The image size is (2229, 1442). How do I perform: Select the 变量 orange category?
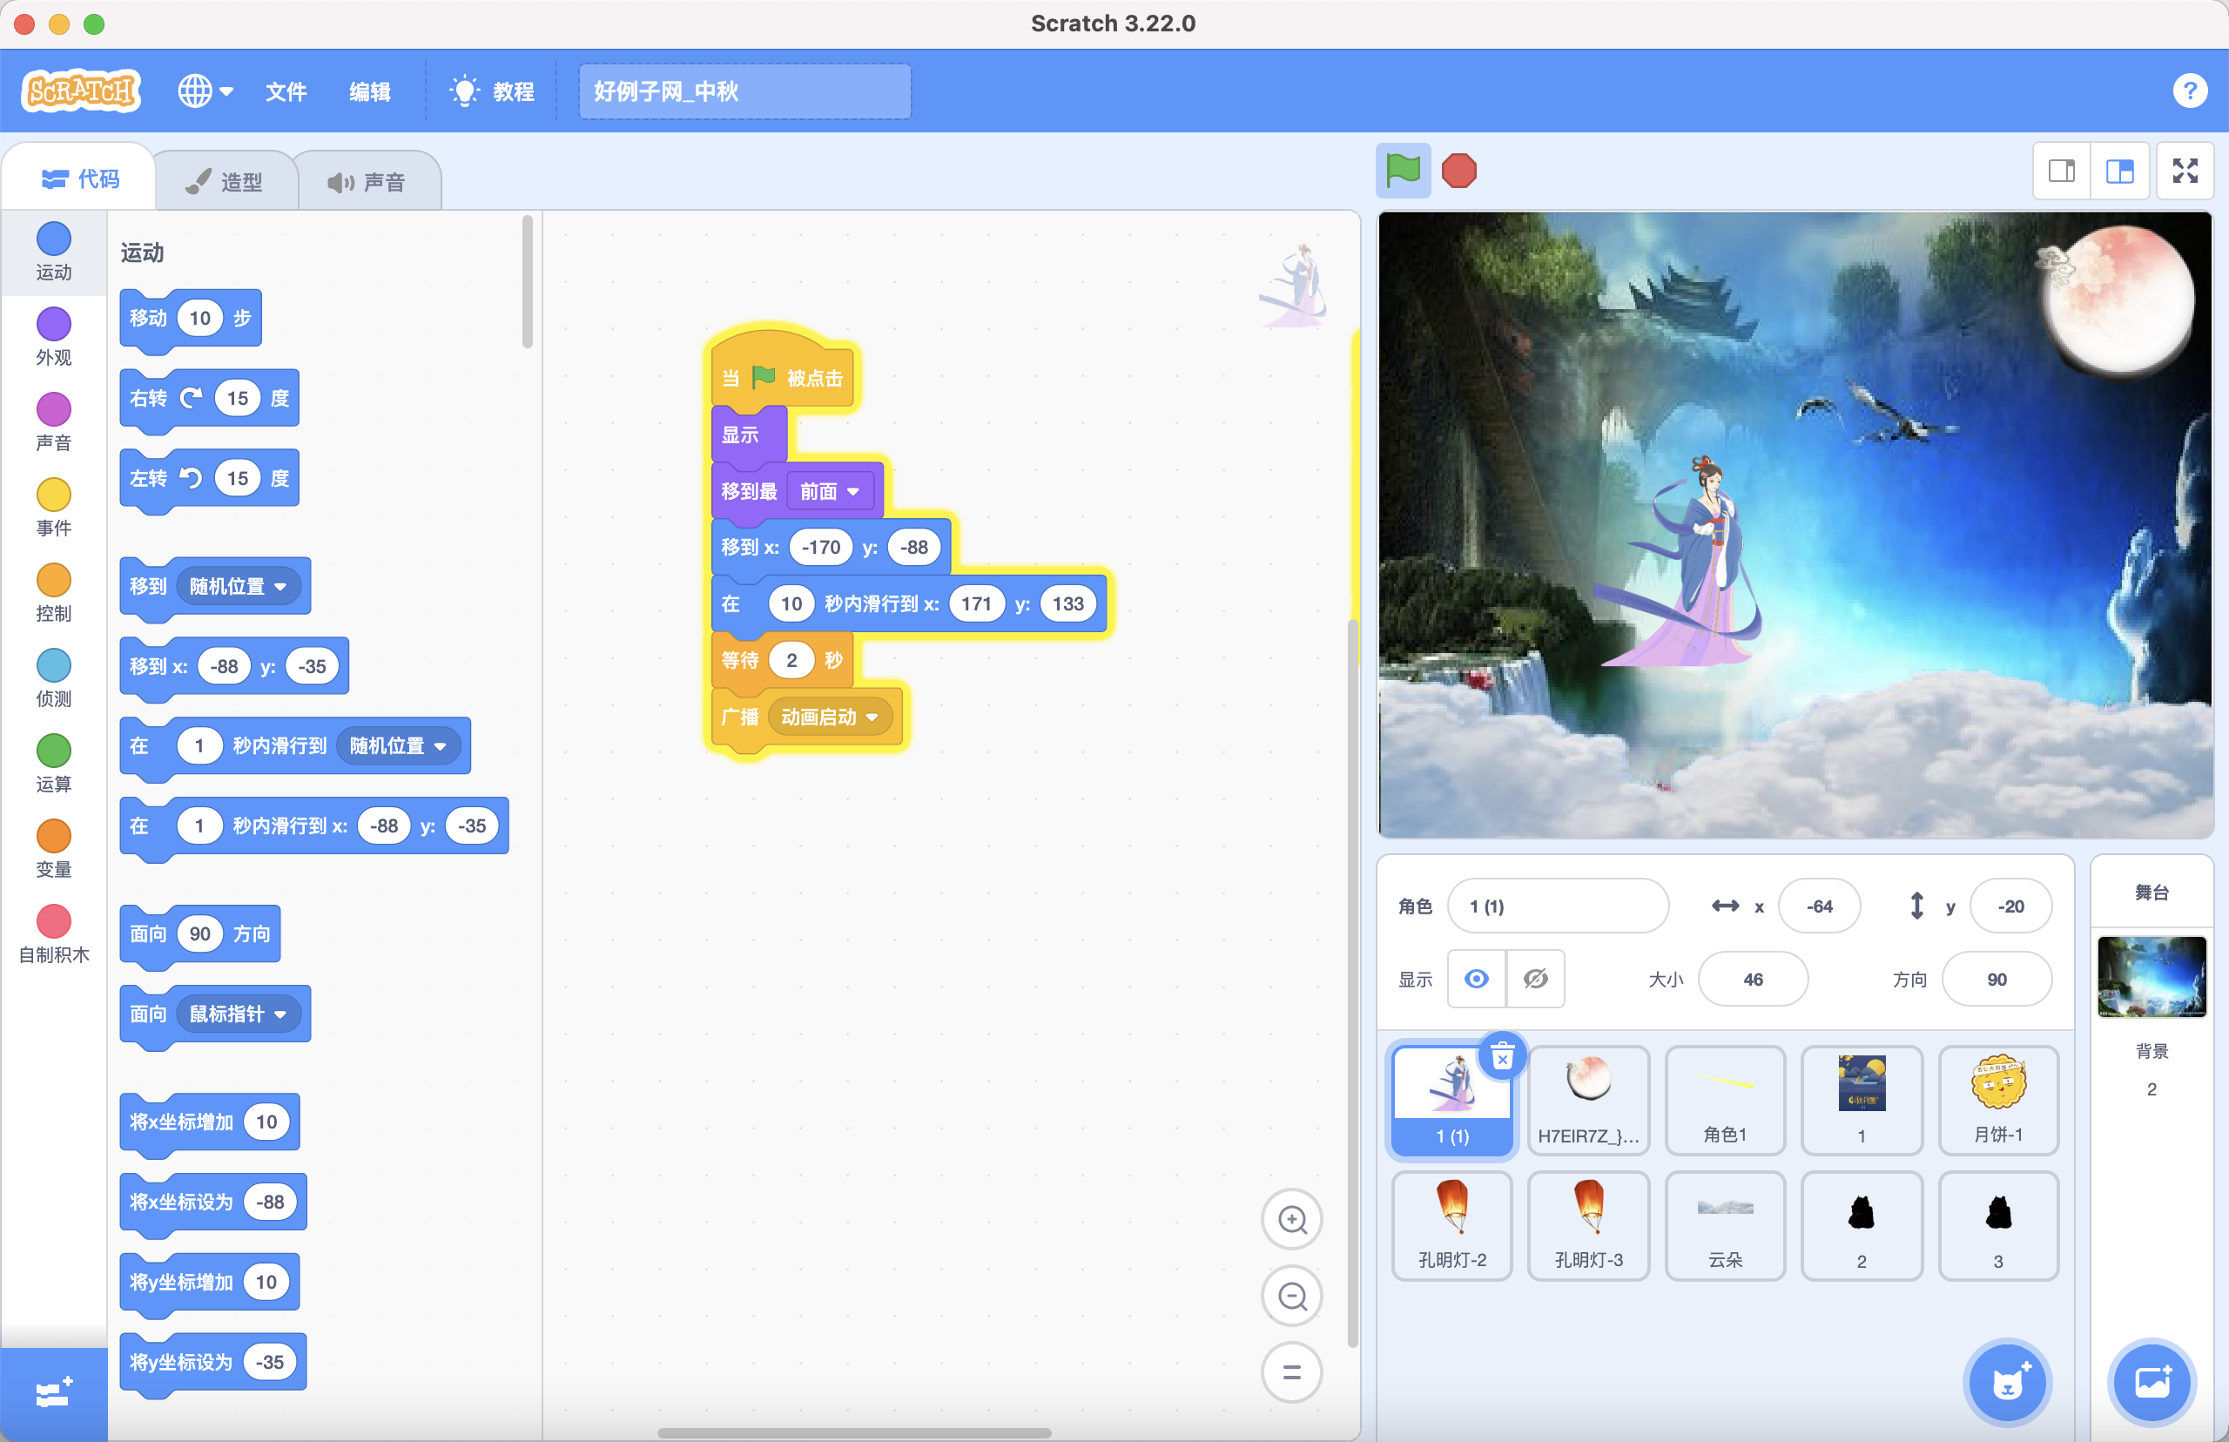click(53, 848)
